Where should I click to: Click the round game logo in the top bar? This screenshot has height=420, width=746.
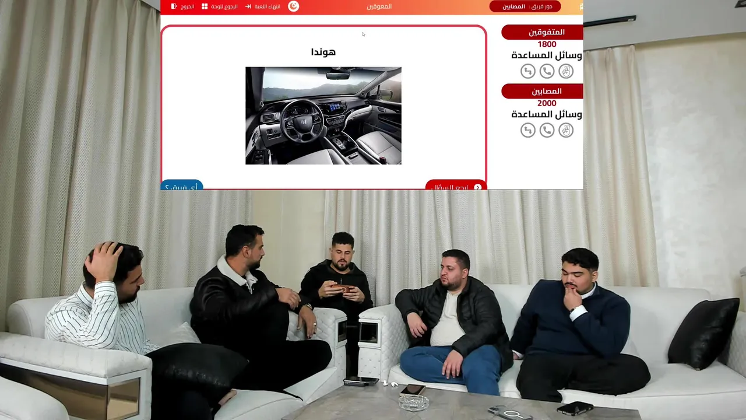(x=294, y=6)
